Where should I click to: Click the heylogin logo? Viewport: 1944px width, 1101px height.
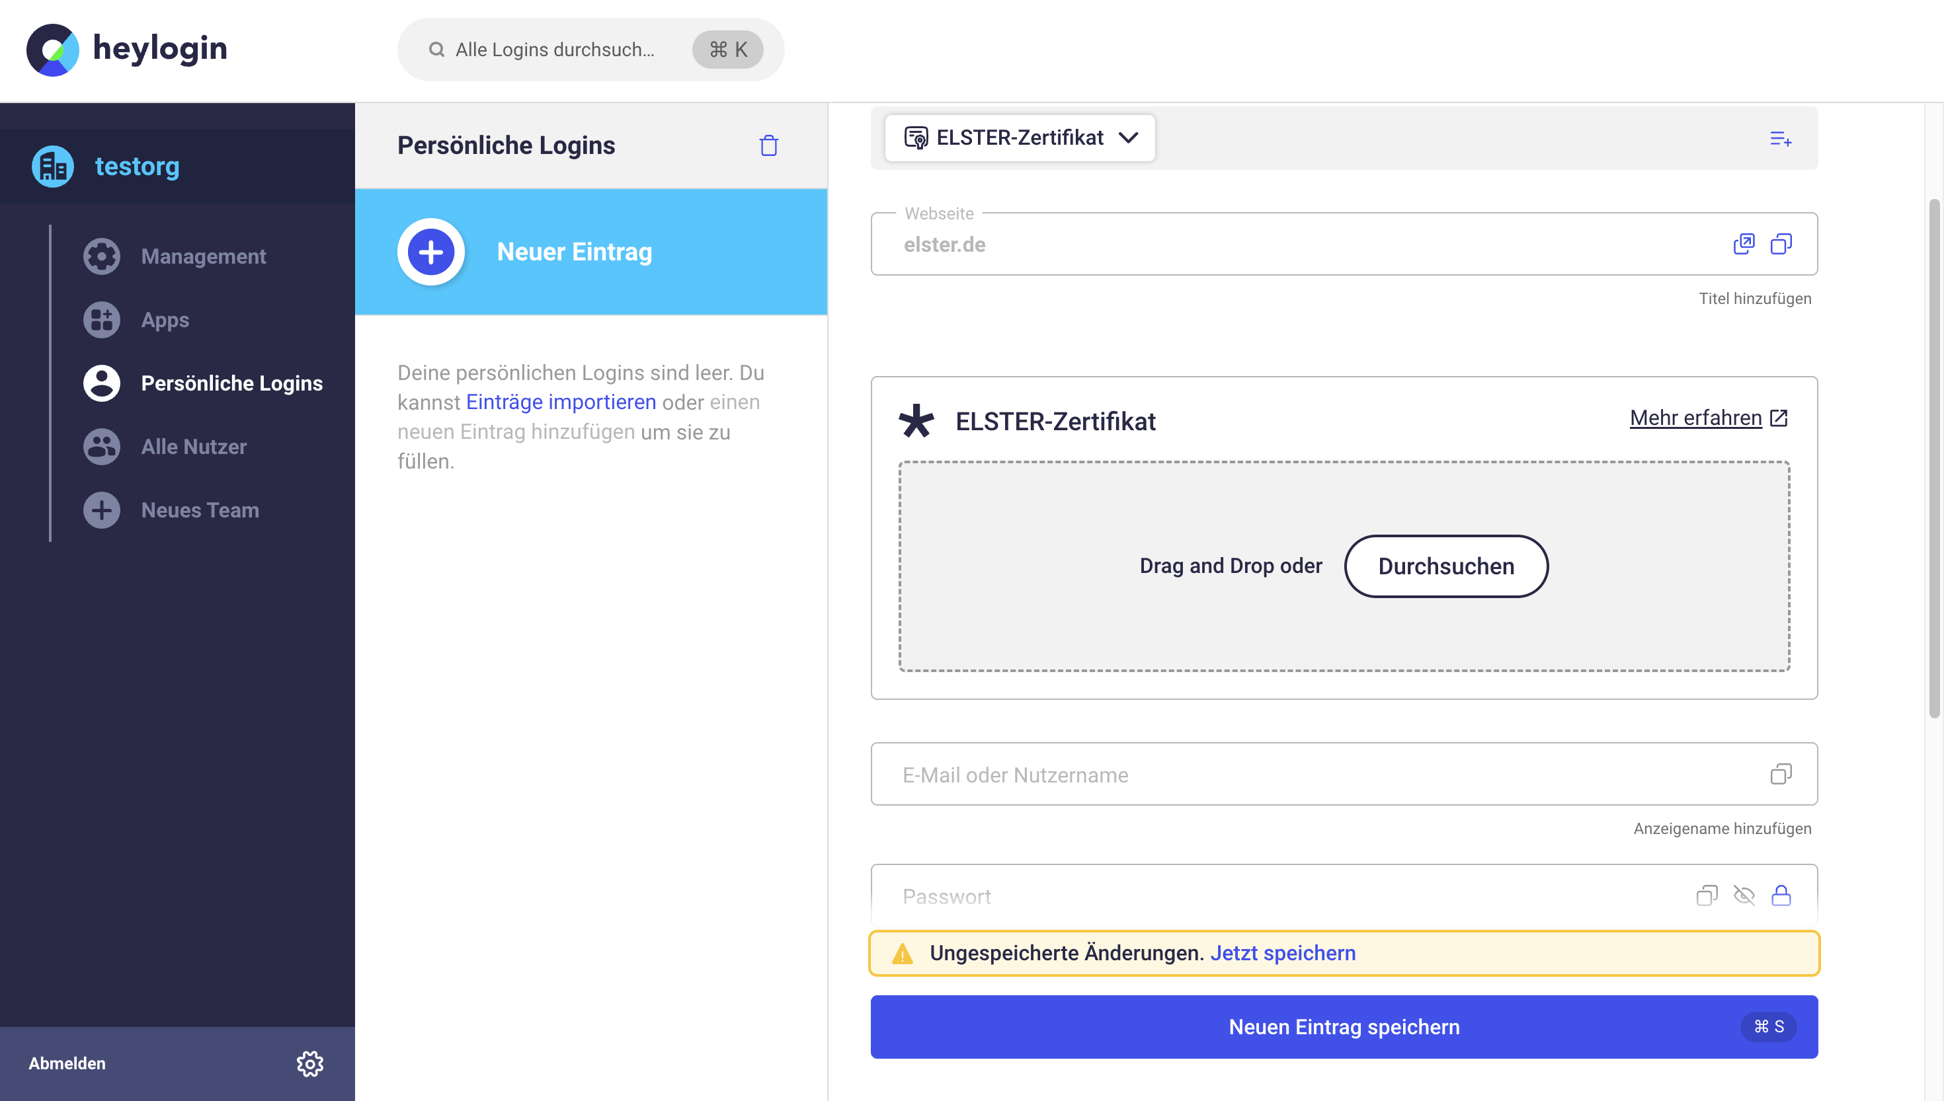(x=127, y=50)
